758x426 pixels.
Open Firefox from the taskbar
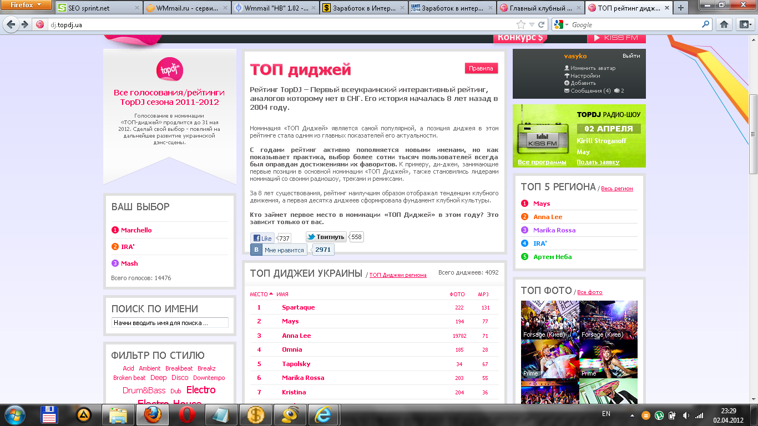[x=153, y=415]
